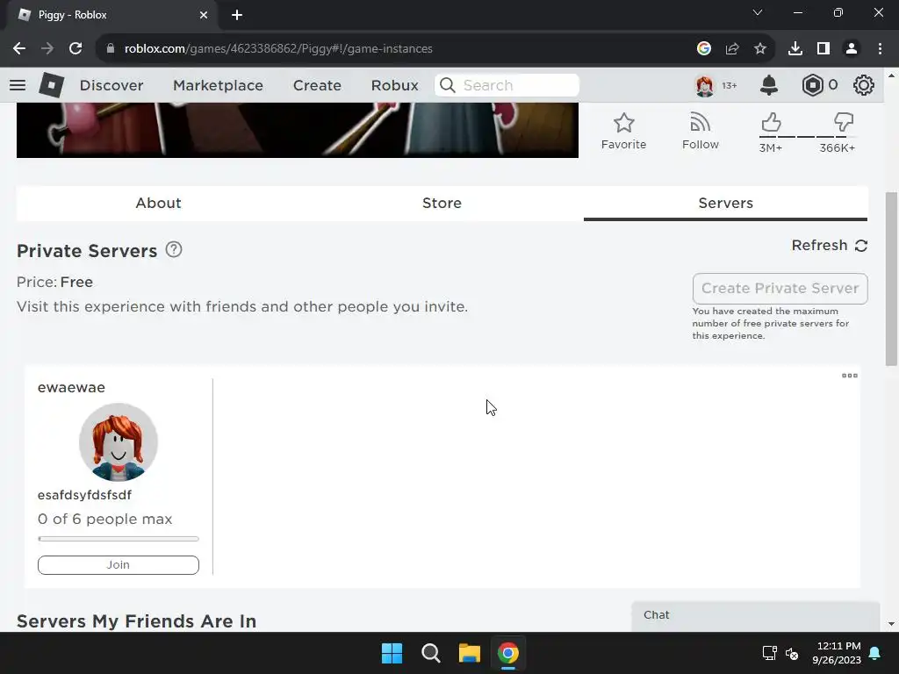The image size is (899, 674).
Task: Refresh the private servers list
Action: [829, 246]
